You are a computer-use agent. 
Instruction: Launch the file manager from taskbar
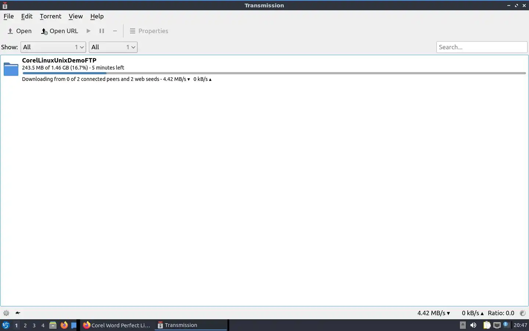(x=53, y=325)
